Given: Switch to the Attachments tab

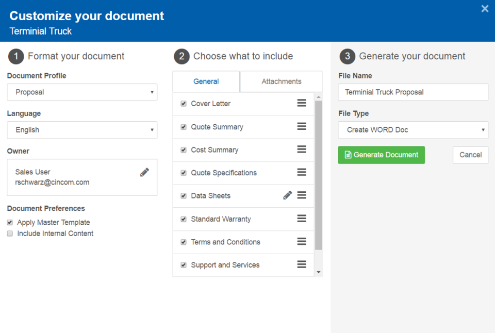Looking at the screenshot, I should point(281,81).
